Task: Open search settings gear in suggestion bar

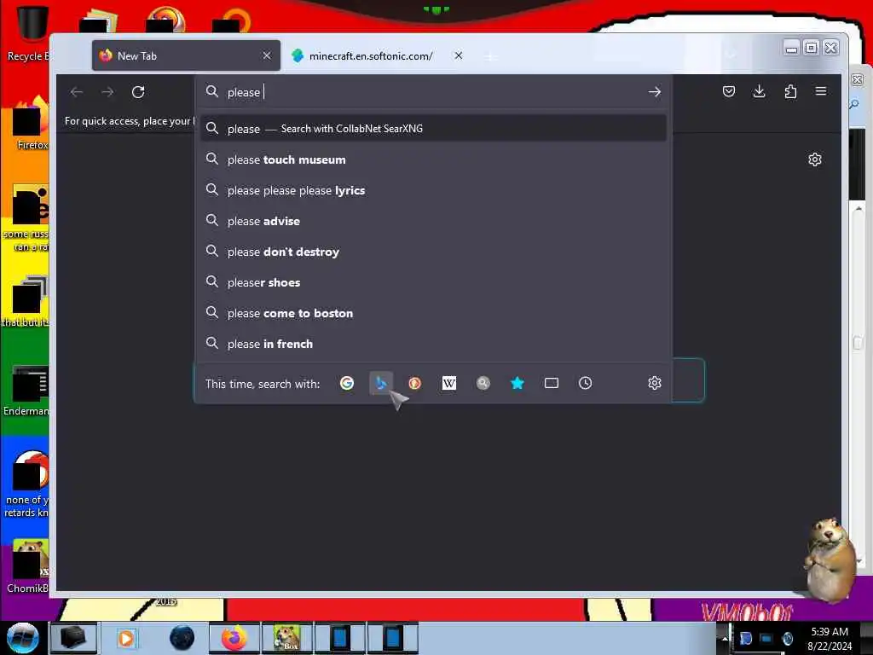Action: (x=654, y=383)
